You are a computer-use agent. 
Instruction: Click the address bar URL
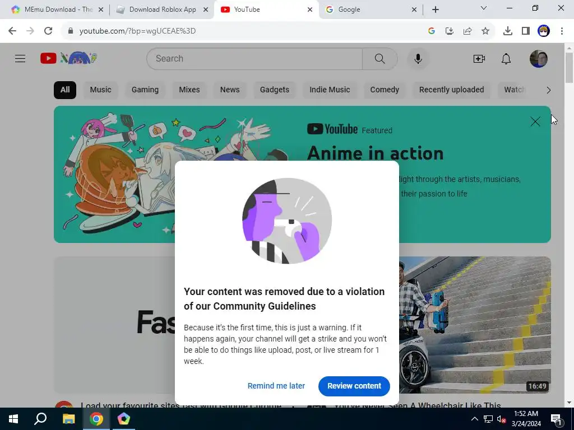(137, 31)
